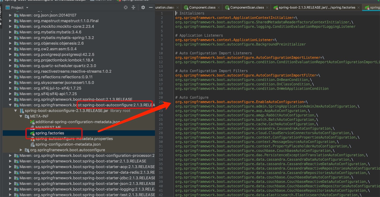
Task: Select Maven spring-boot-starter:2.1.3.RELEASE row
Action: pos(79,161)
